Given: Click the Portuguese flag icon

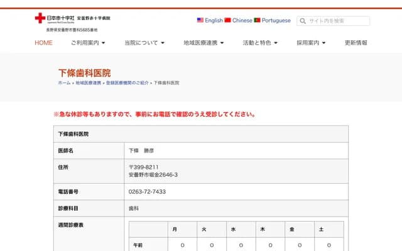Looking at the screenshot, I should click(x=258, y=20).
